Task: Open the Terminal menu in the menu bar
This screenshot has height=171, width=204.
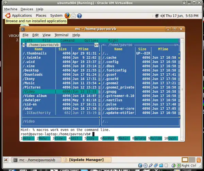Action: 61,35
